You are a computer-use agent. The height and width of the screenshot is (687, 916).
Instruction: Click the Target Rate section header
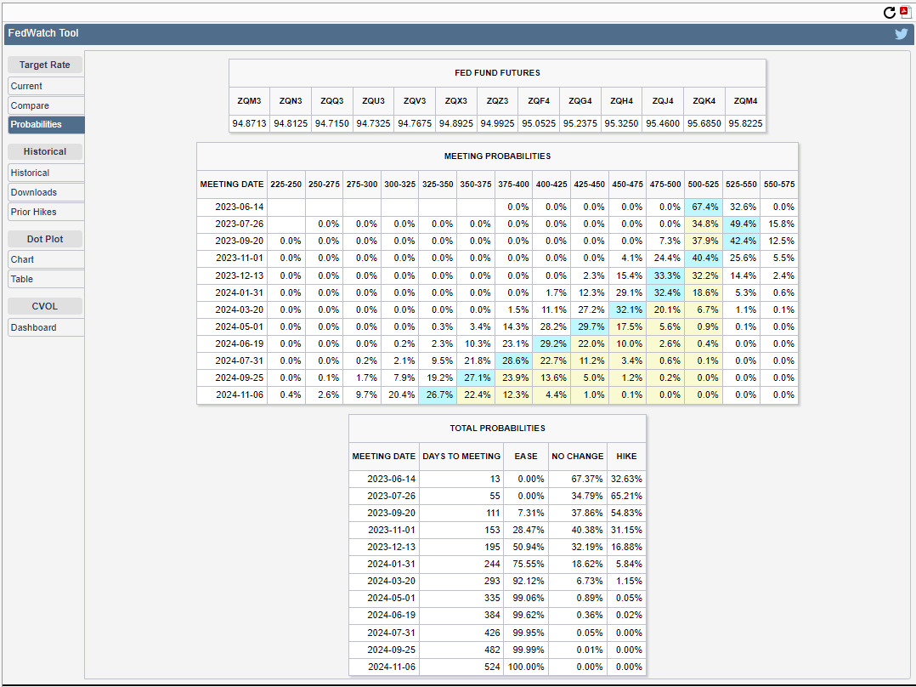coord(45,65)
